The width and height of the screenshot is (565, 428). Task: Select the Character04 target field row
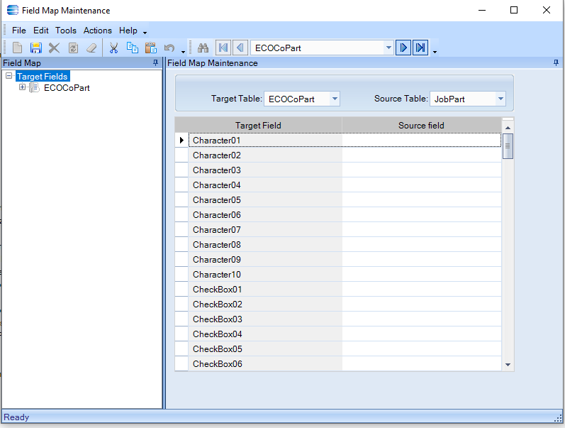click(265, 185)
